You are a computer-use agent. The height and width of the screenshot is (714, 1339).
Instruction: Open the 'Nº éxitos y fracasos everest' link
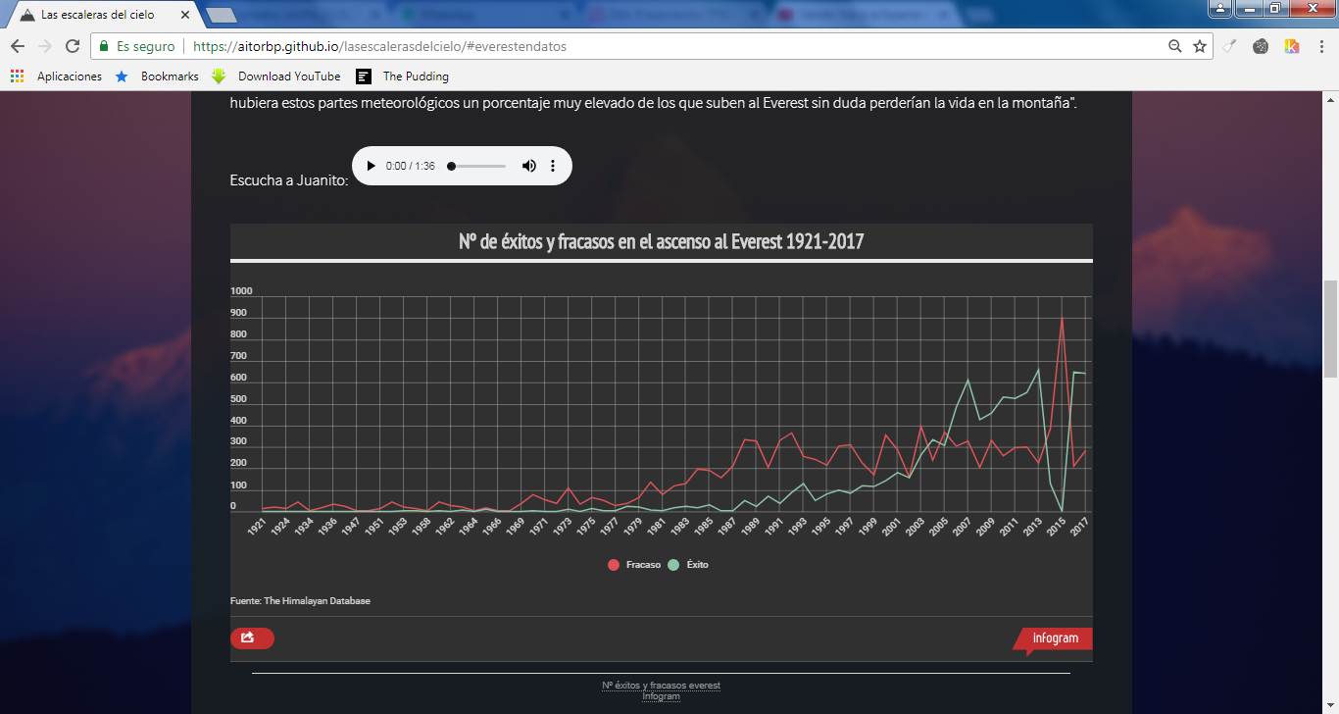pos(662,686)
